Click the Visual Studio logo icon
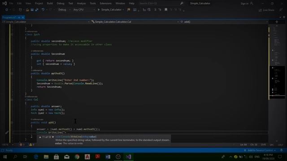Screen dimensions: 287x161 4,3
